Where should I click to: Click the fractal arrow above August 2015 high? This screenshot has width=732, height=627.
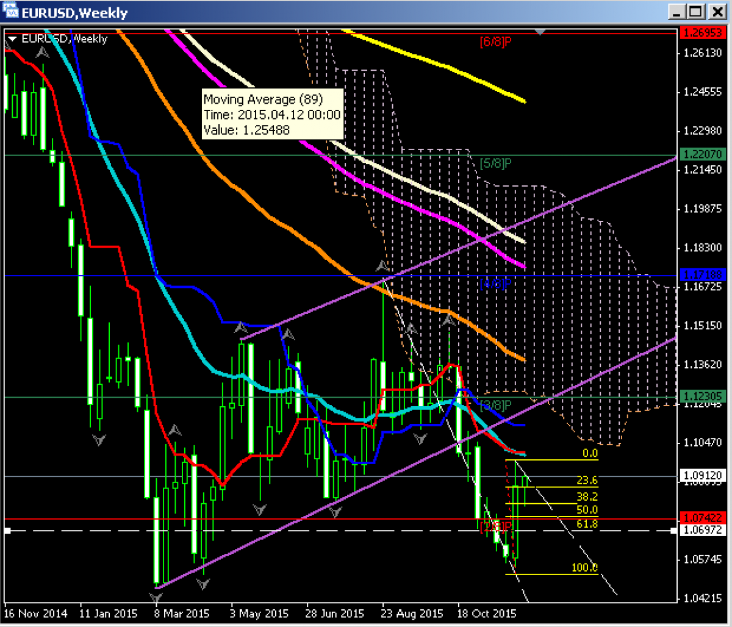(382, 266)
